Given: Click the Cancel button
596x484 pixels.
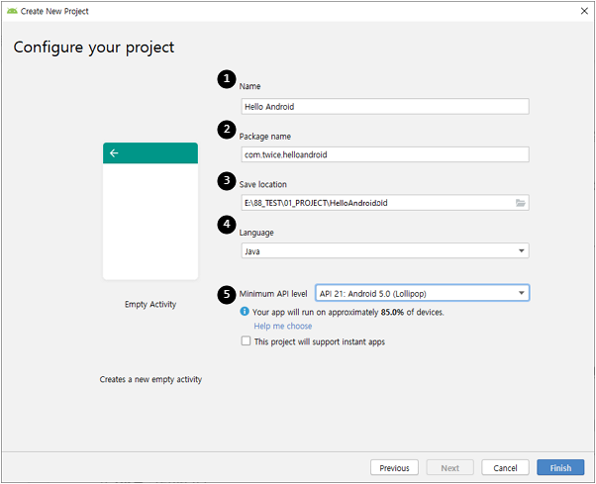Looking at the screenshot, I should (505, 467).
